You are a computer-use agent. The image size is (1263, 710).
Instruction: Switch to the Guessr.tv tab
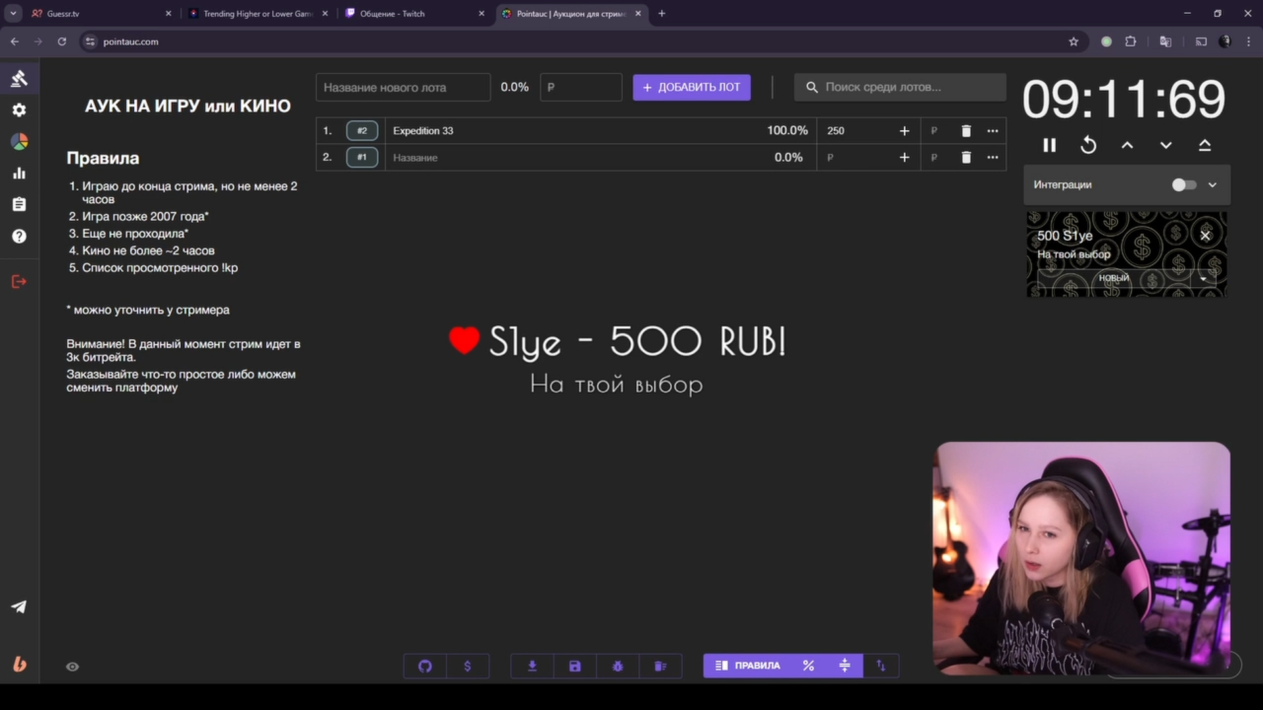pyautogui.click(x=99, y=13)
